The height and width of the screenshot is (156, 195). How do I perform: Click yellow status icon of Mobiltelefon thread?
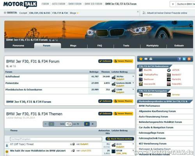(x=7, y=151)
